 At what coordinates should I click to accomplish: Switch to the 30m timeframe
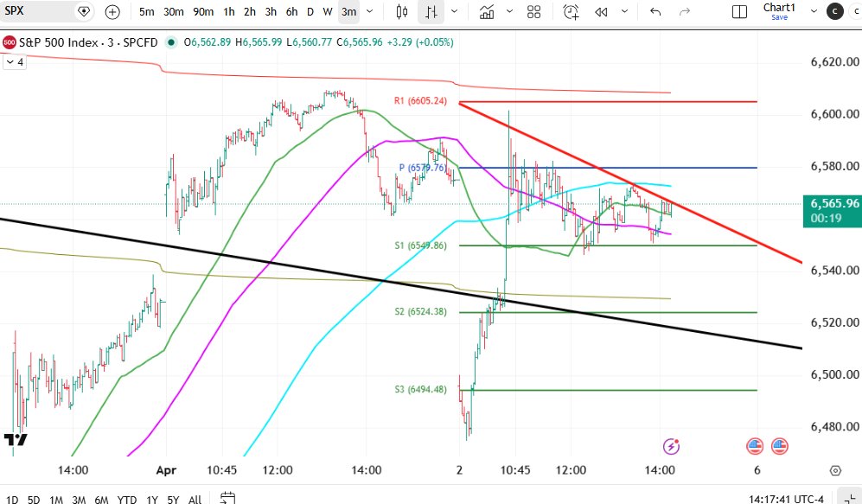click(x=174, y=11)
